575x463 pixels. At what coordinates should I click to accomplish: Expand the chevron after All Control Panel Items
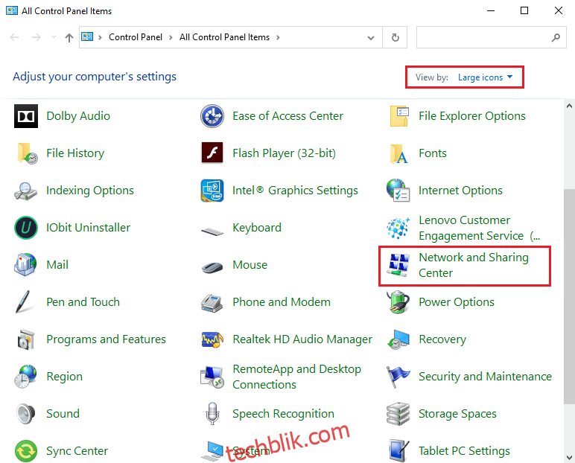coord(278,37)
